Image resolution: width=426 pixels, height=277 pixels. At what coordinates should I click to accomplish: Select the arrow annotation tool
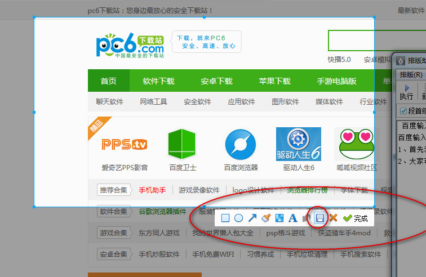coord(252,218)
